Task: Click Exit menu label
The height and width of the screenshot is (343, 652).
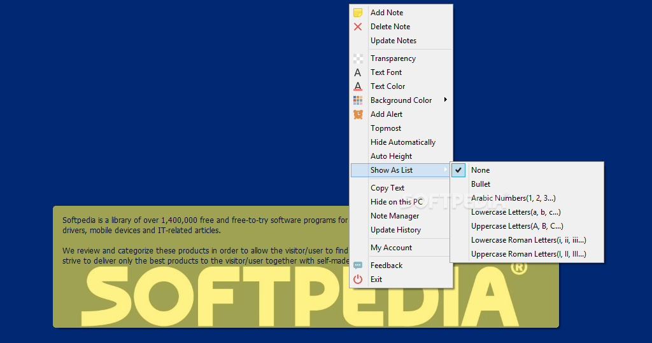Action: pos(376,279)
